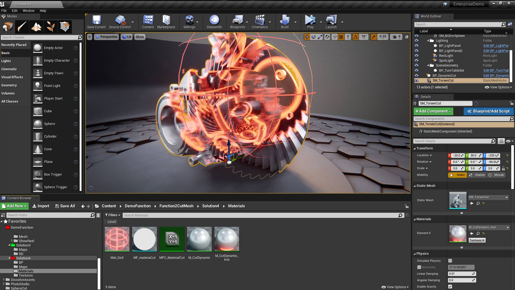The image size is (515, 290).
Task: Select rotate gizmo tool in viewport
Action: coord(313,37)
